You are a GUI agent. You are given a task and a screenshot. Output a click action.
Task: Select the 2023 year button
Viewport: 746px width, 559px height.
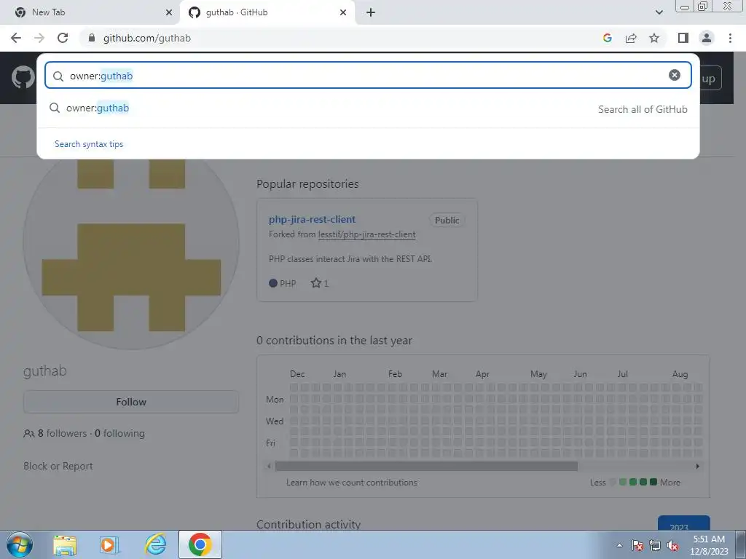point(683,524)
